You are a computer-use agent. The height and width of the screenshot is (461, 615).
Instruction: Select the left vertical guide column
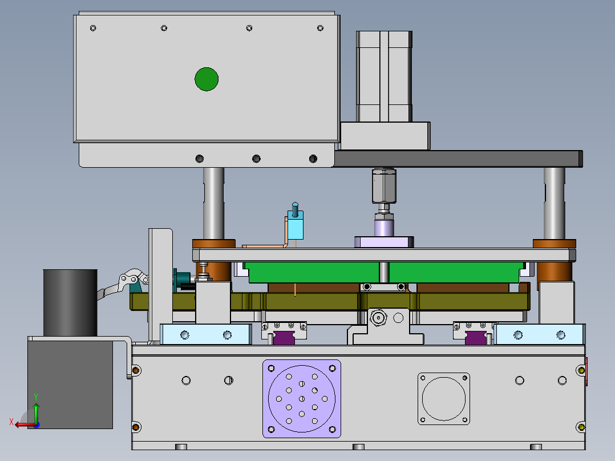click(x=213, y=203)
